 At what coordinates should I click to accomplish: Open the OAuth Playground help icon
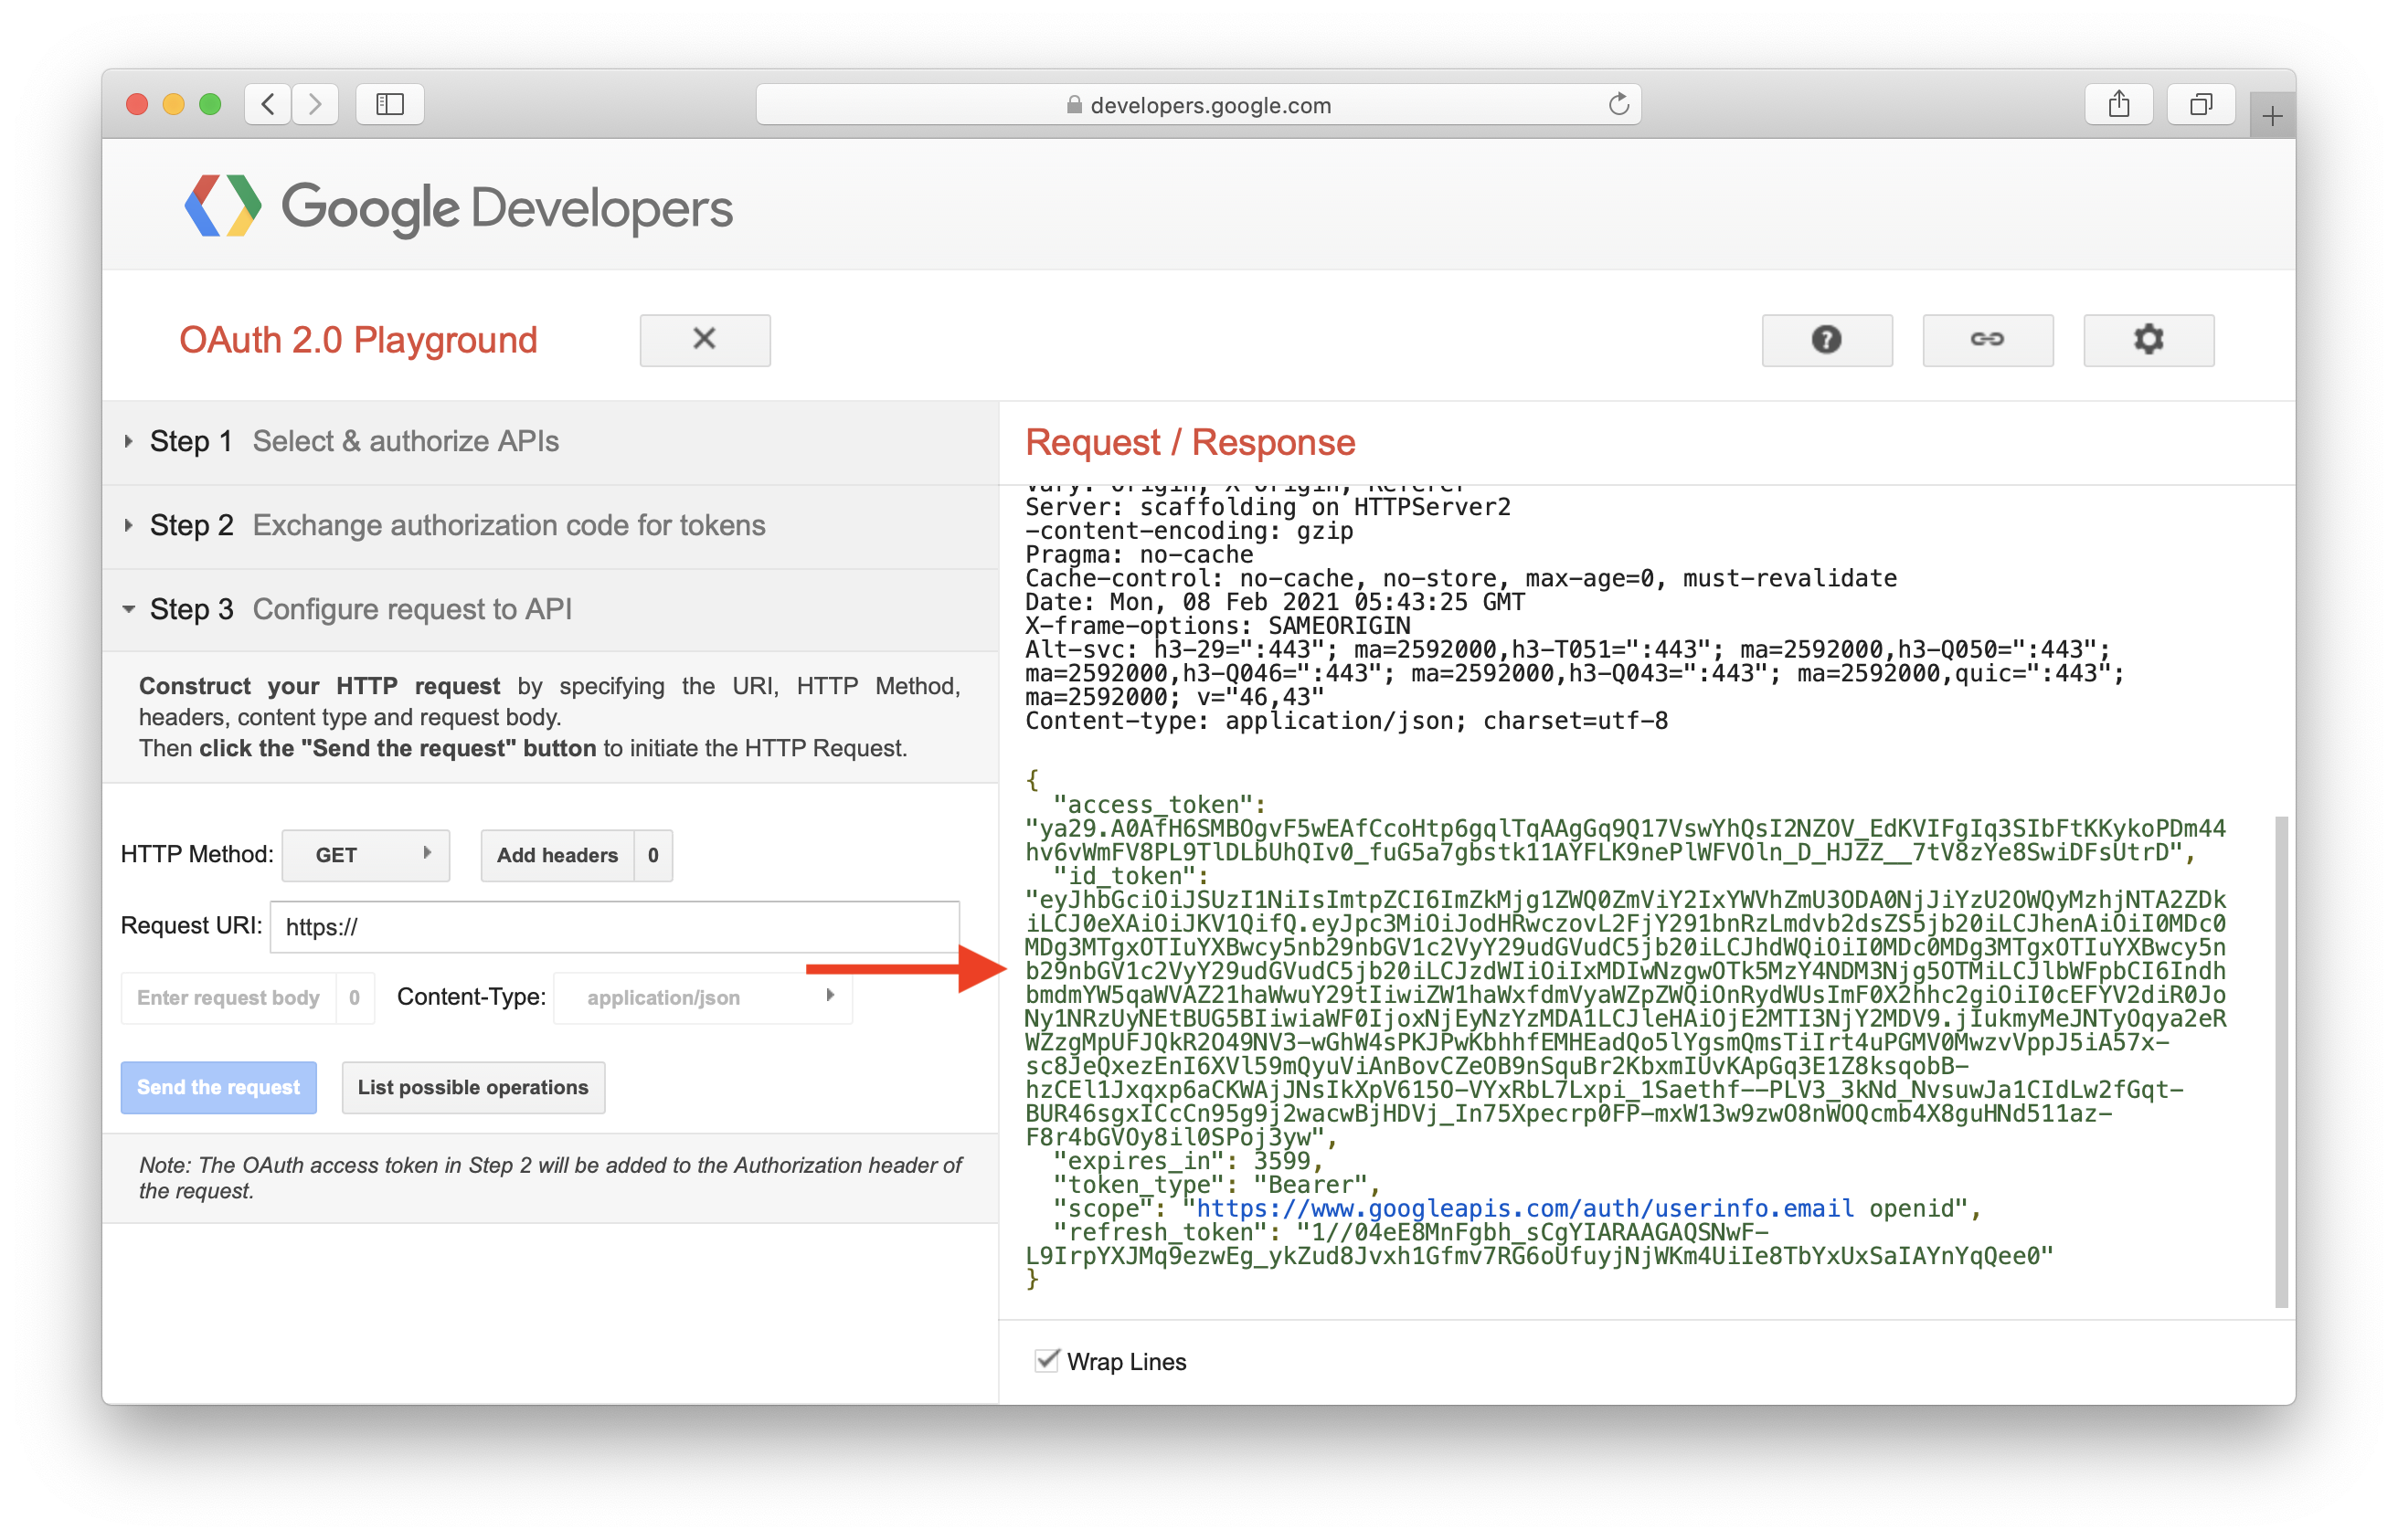click(1827, 340)
